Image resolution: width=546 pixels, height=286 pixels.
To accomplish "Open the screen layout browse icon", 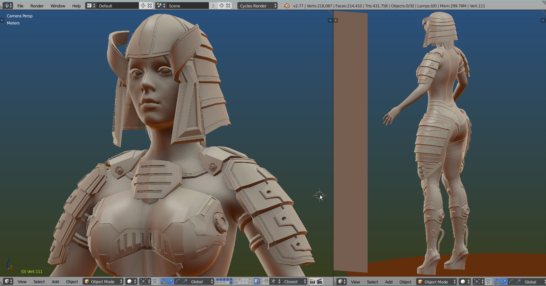I will (91, 6).
